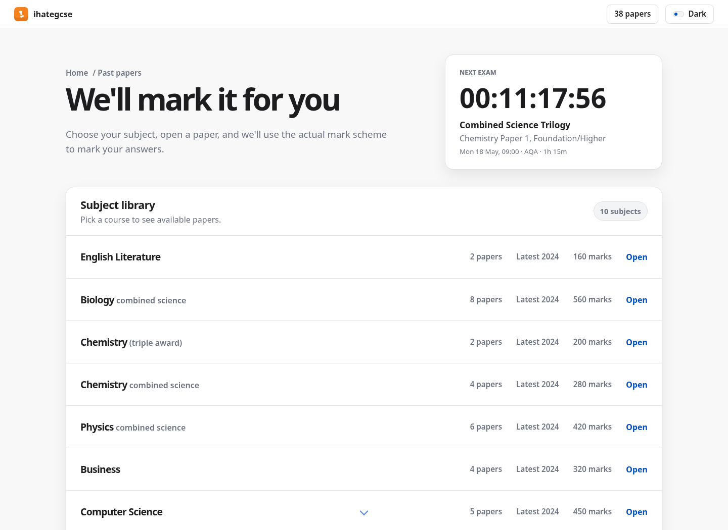Image resolution: width=728 pixels, height=530 pixels.
Task: Click the 420 marks value for Physics
Action: (x=592, y=427)
